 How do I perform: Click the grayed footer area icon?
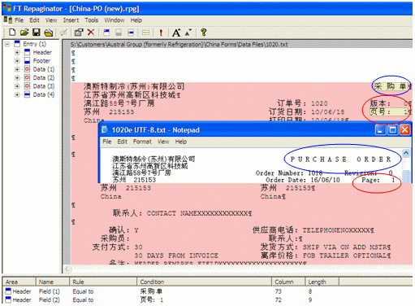(119, 33)
